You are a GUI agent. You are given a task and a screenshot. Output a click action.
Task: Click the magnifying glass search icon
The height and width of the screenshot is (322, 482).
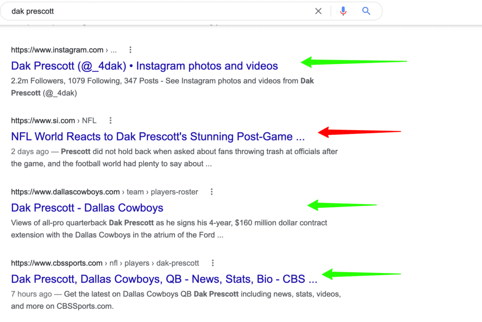click(366, 11)
